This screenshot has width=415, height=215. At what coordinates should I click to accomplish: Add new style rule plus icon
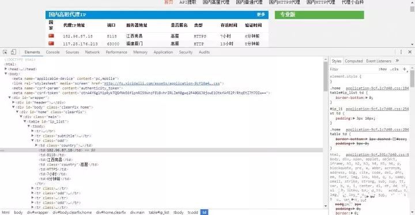(405, 69)
